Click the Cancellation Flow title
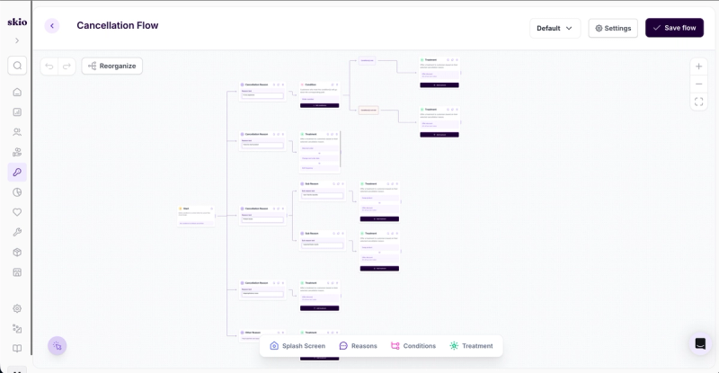 [x=118, y=26]
